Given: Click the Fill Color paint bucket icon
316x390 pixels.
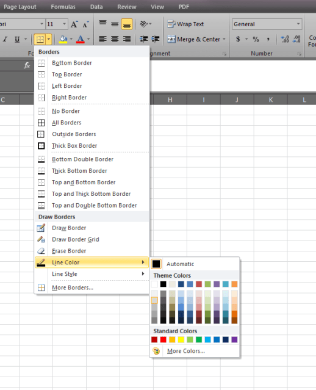Looking at the screenshot, I should [x=63, y=39].
